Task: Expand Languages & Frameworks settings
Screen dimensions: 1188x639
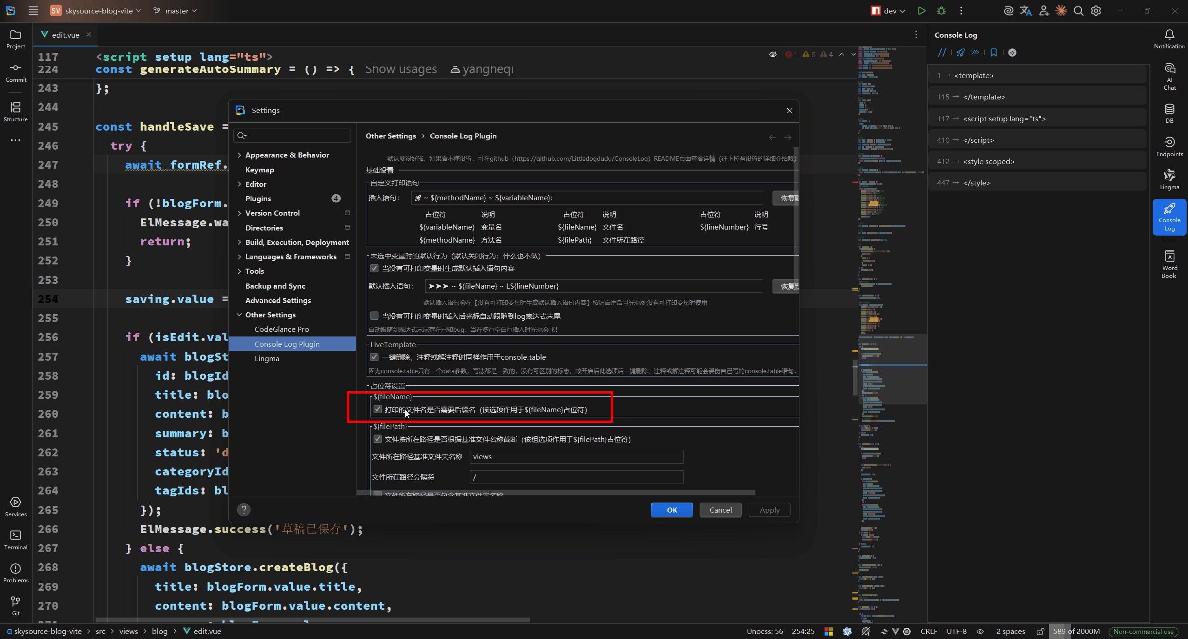Action: pos(239,257)
